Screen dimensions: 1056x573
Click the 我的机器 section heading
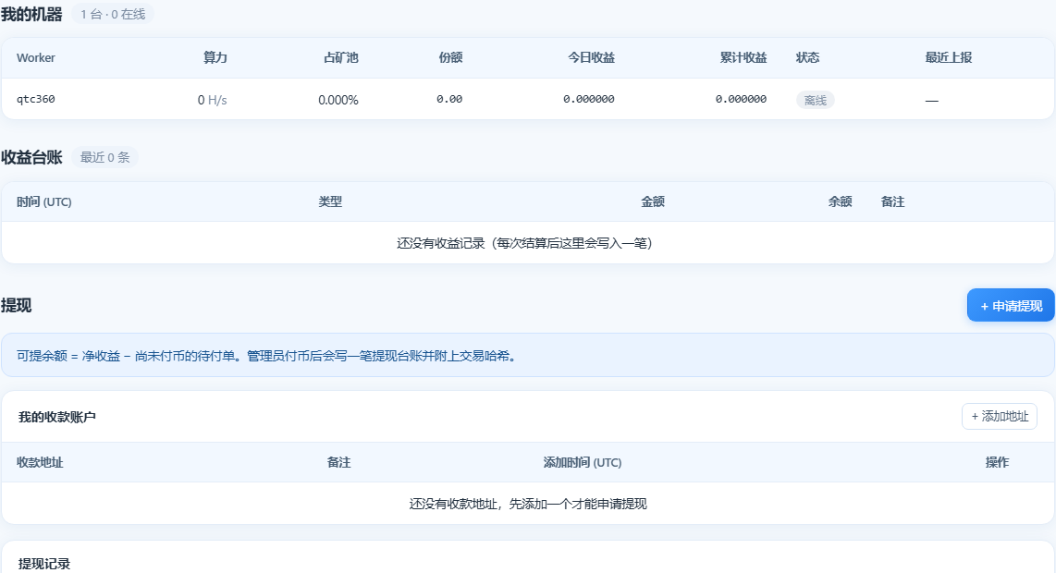pos(31,14)
